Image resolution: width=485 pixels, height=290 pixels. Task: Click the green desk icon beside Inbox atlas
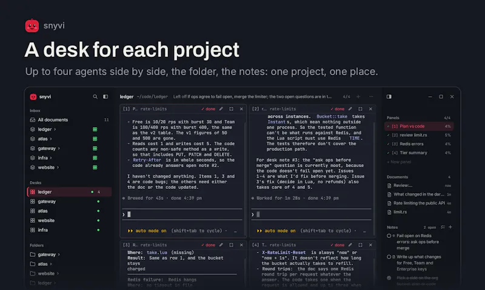95,139
